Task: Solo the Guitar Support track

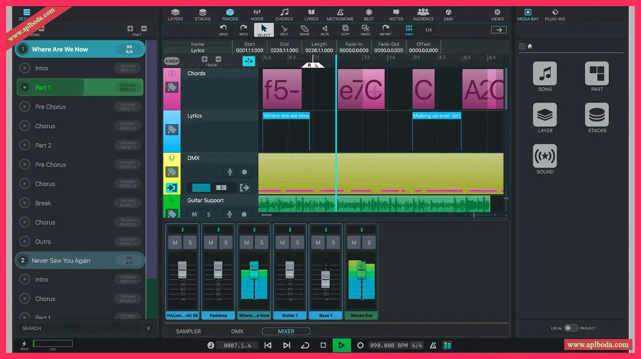Action: point(209,214)
